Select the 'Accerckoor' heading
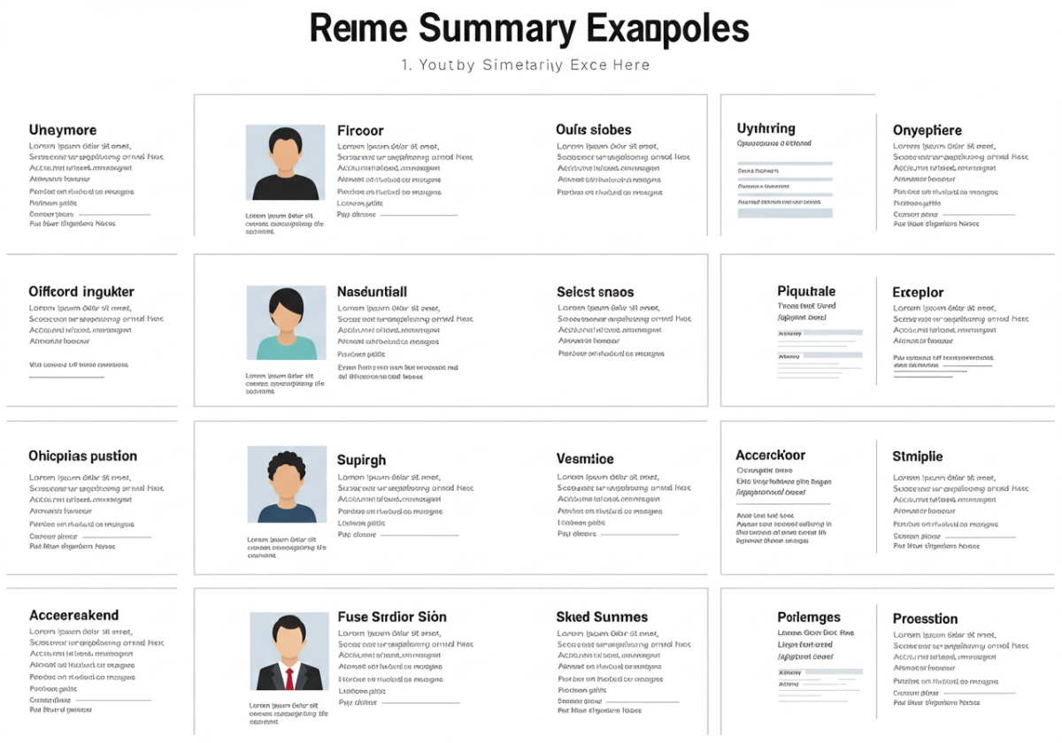Screen dimensions: 1062x743 tap(771, 456)
